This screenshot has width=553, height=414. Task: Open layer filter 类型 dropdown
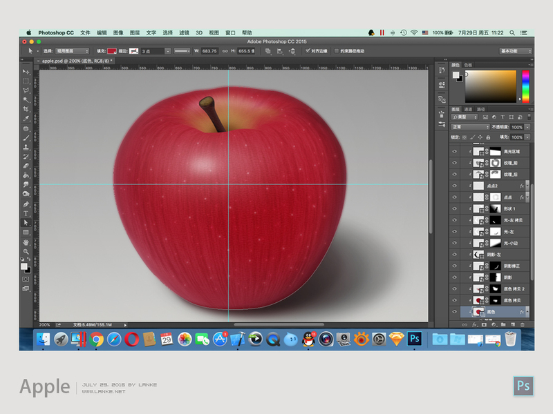[x=465, y=117]
